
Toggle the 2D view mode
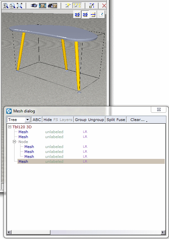click(77, 15)
